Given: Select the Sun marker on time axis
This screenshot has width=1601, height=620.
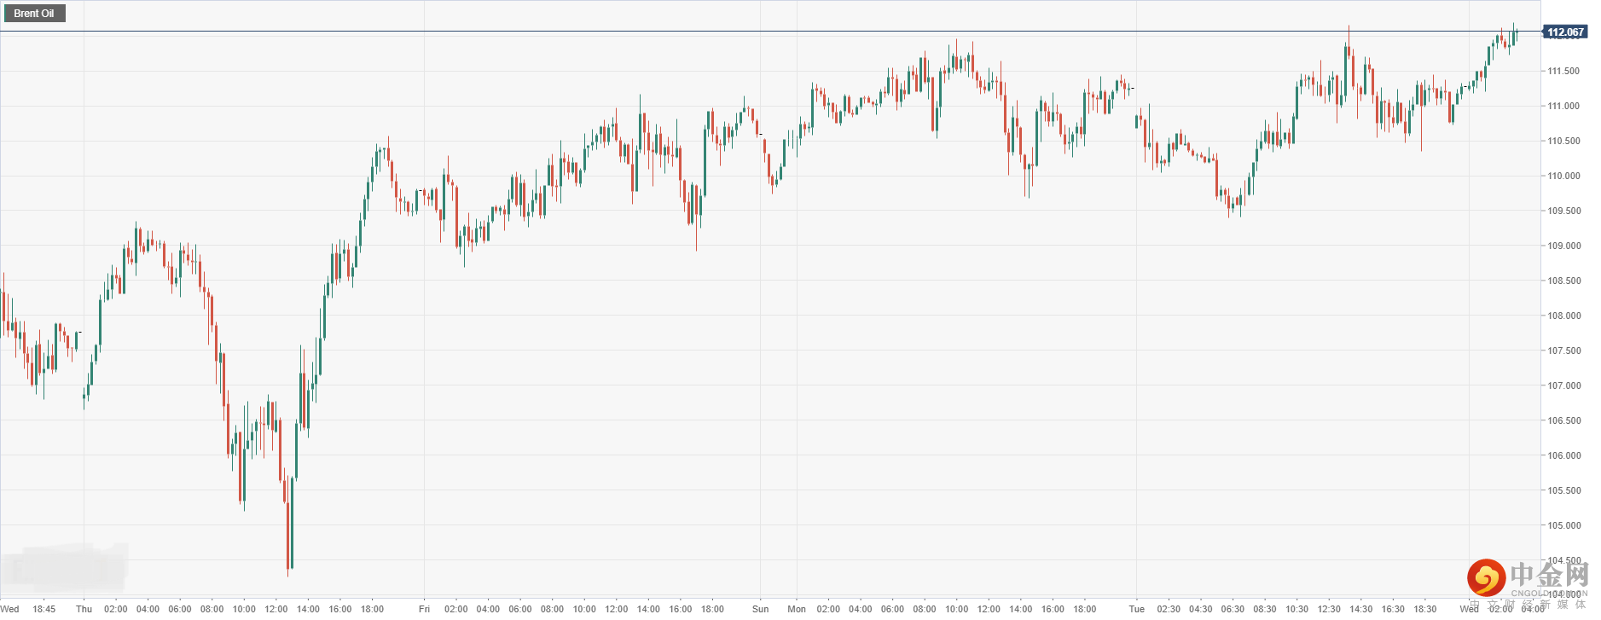Looking at the screenshot, I should coord(760,609).
